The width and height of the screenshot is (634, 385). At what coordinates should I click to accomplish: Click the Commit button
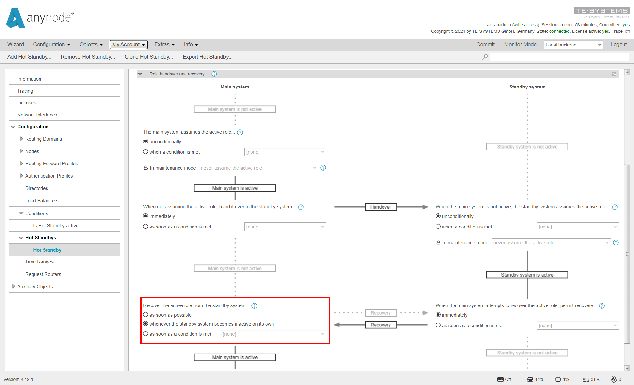coord(485,44)
